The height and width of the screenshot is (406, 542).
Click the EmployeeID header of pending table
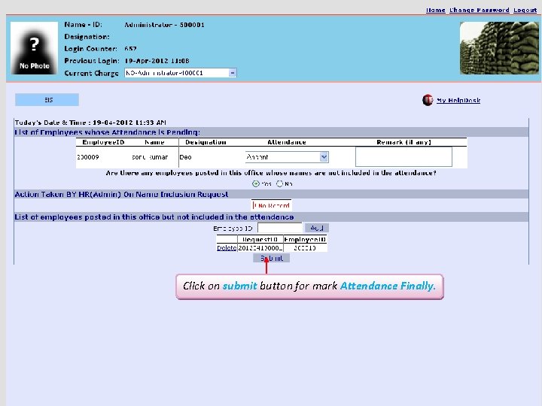tap(103, 142)
